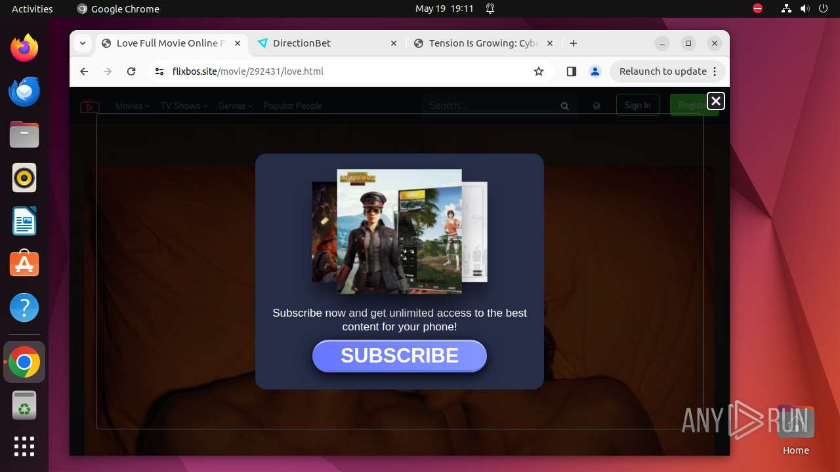The height and width of the screenshot is (472, 840).
Task: Close the popup overlay with X
Action: tap(716, 101)
